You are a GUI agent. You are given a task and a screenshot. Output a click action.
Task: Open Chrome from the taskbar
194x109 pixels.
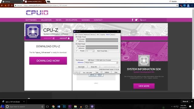tap(53, 107)
